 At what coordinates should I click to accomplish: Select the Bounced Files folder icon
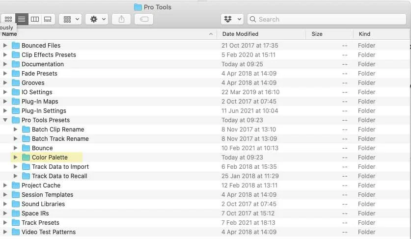(x=16, y=45)
